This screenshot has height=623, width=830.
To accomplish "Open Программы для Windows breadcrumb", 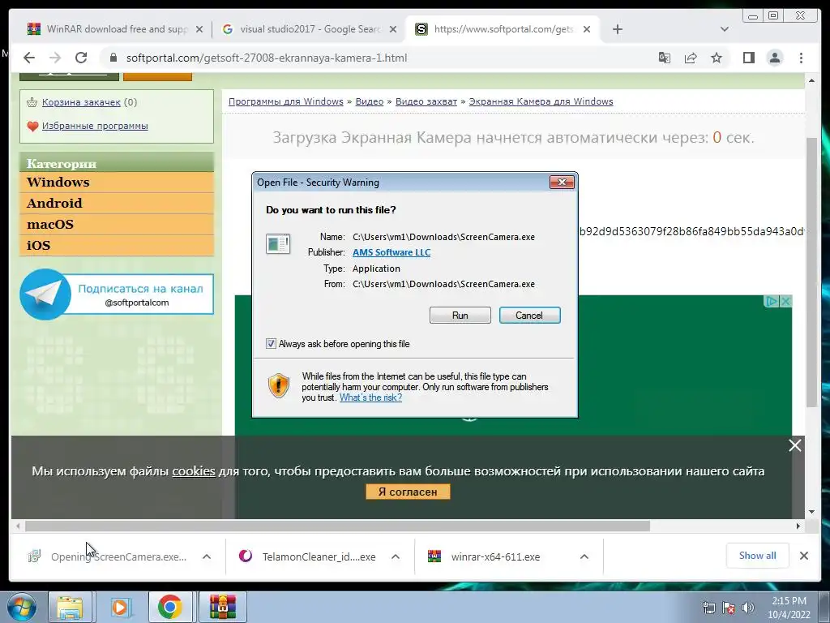I will 286,101.
